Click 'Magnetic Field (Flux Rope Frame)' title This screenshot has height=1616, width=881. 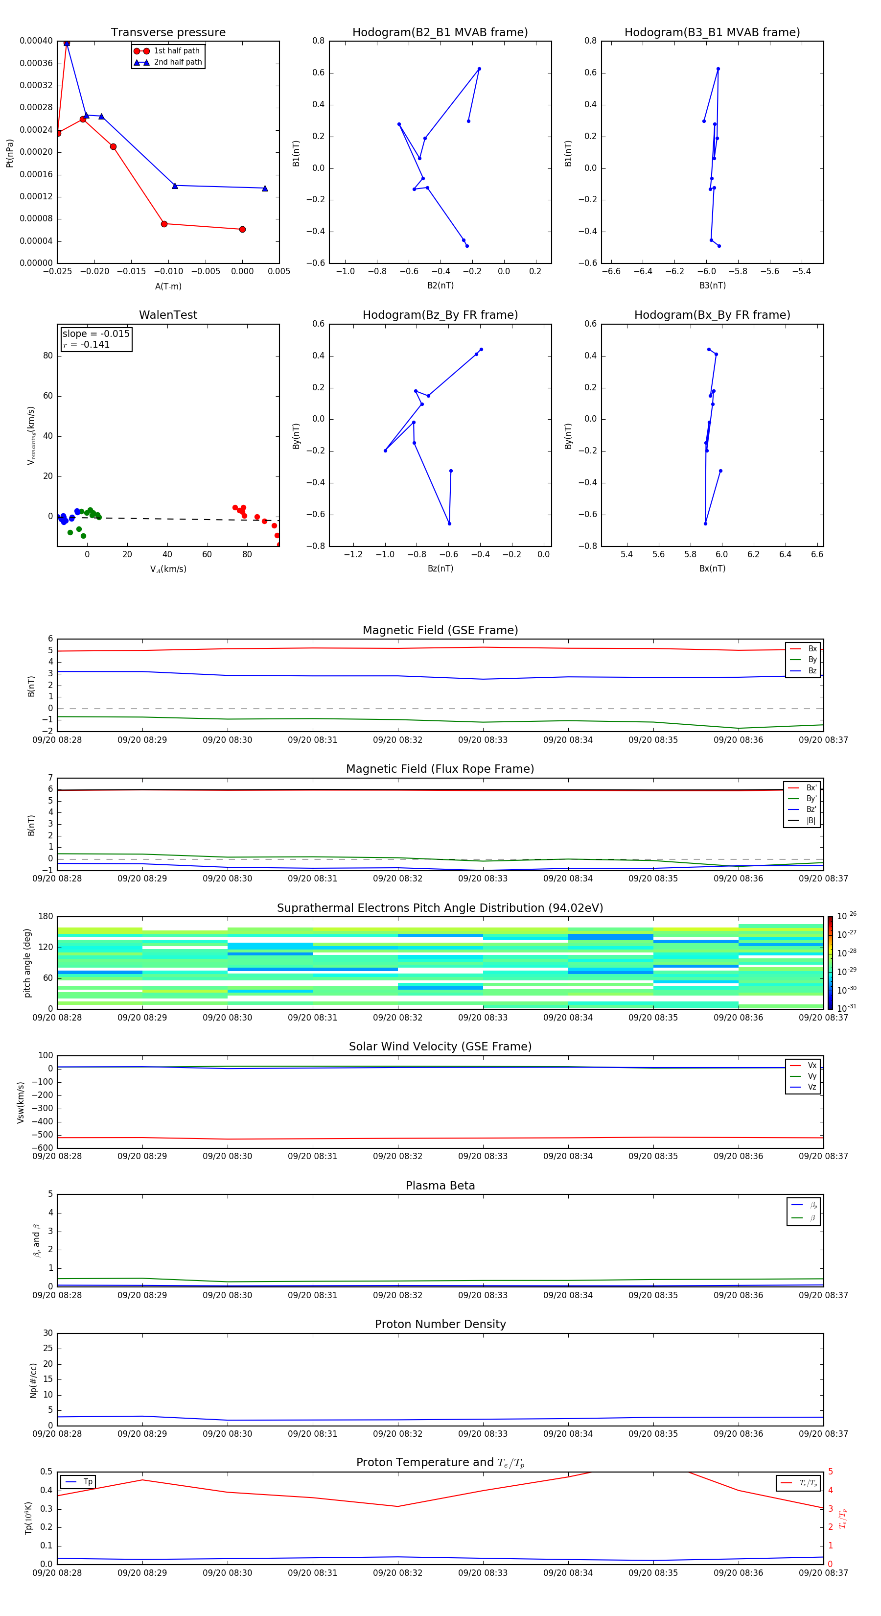tap(440, 769)
